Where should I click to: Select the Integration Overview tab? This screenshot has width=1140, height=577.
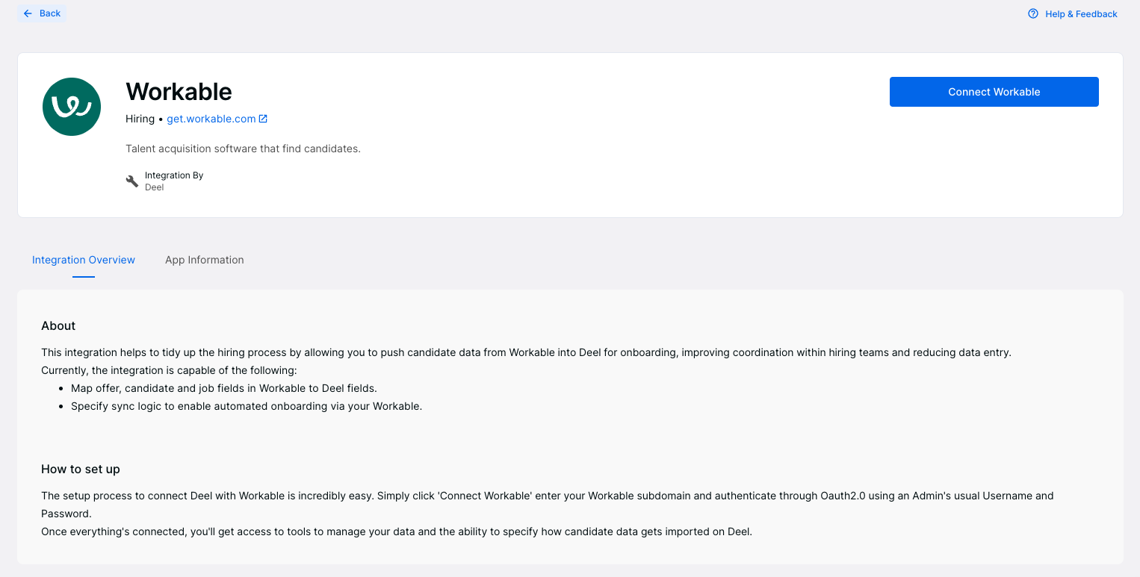(x=84, y=260)
